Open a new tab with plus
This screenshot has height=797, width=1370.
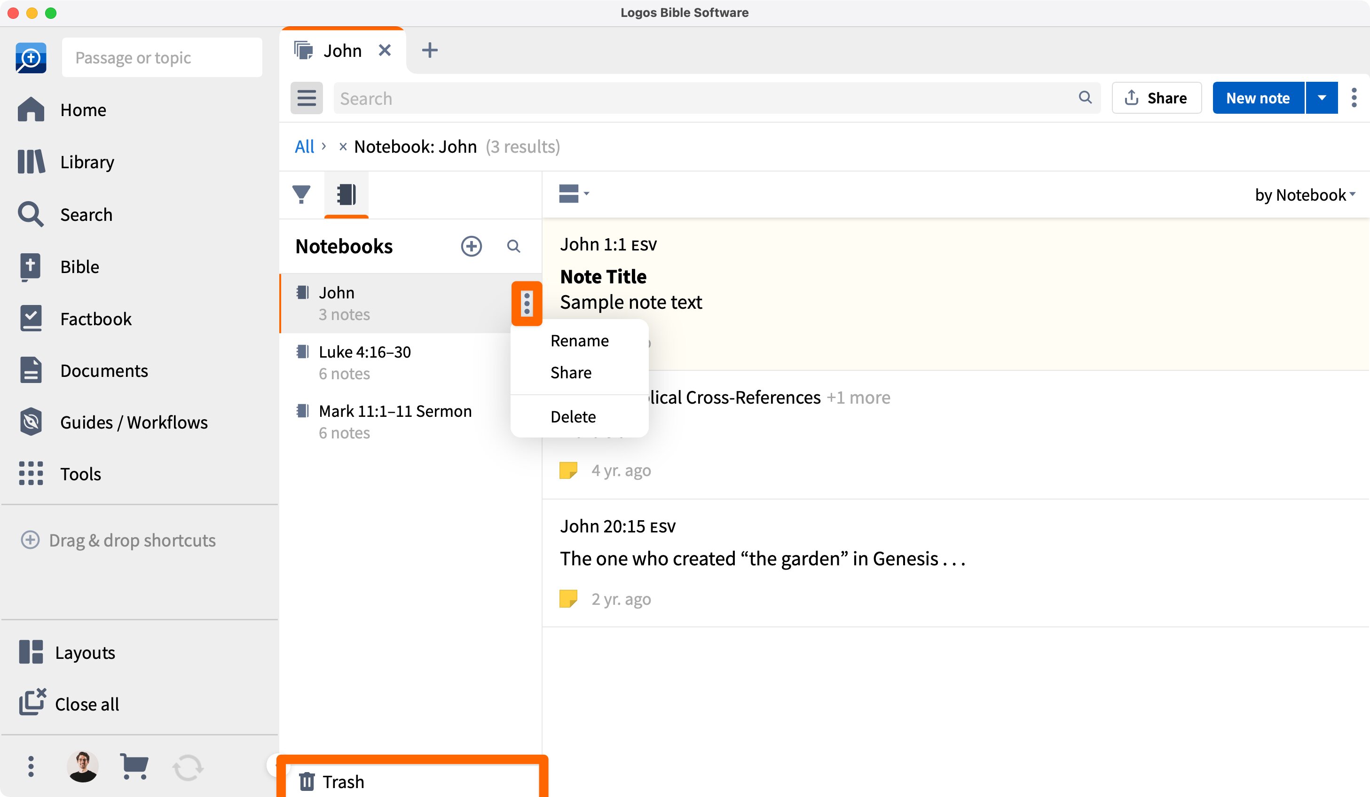[x=430, y=51]
